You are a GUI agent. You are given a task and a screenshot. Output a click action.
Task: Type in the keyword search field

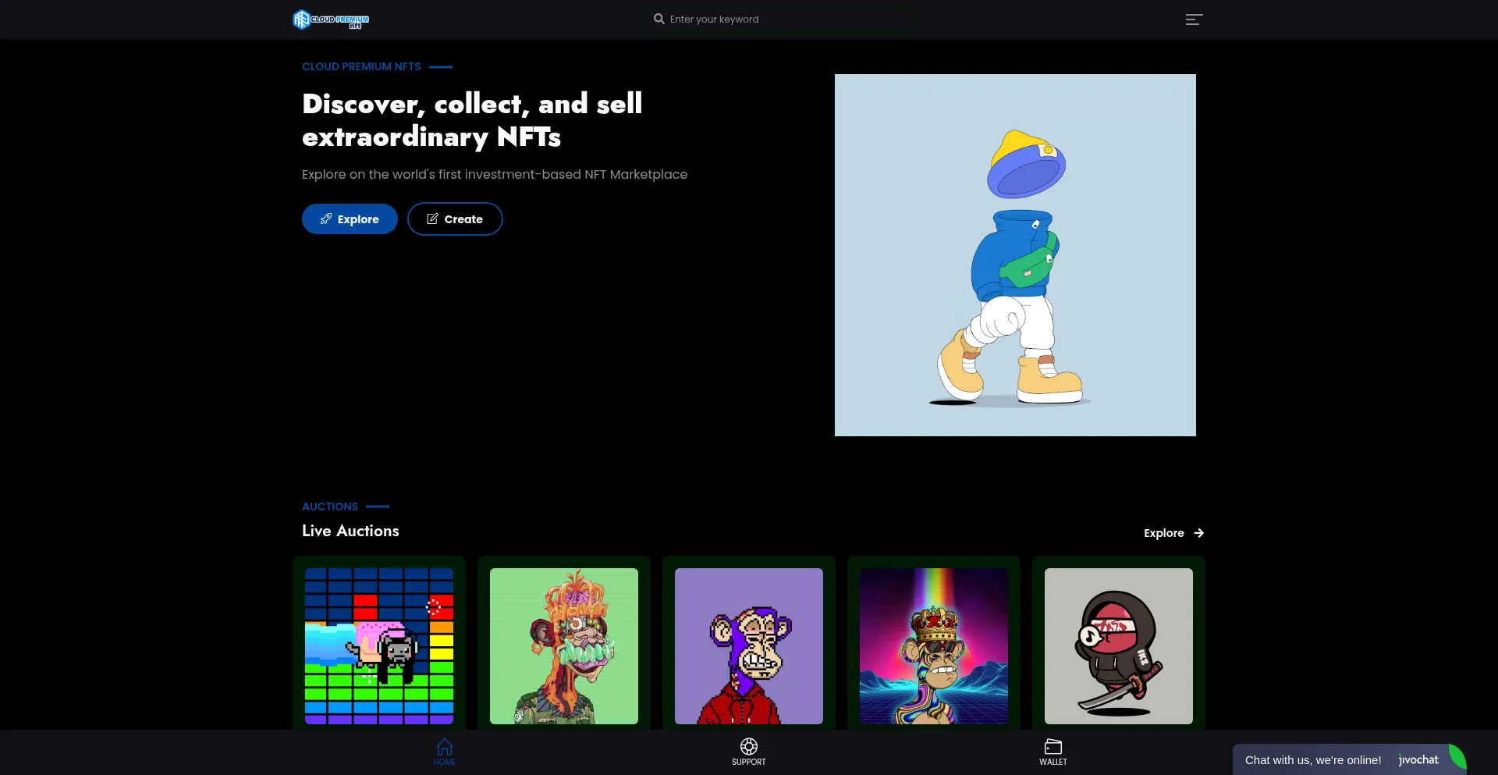788,20
